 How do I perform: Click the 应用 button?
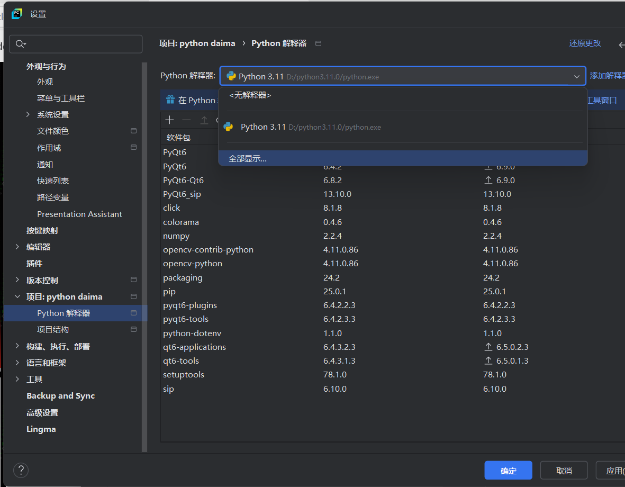611,470
